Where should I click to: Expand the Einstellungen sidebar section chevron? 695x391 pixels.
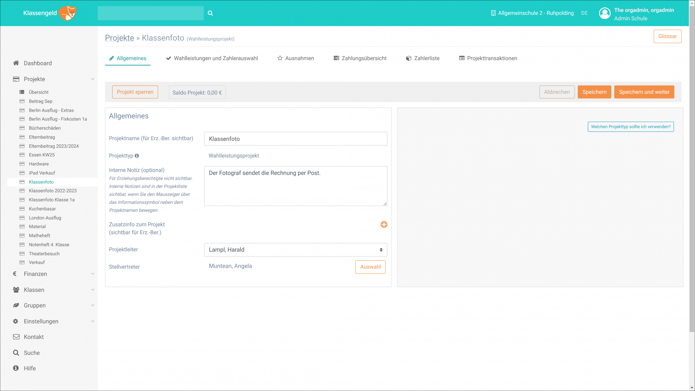93,321
